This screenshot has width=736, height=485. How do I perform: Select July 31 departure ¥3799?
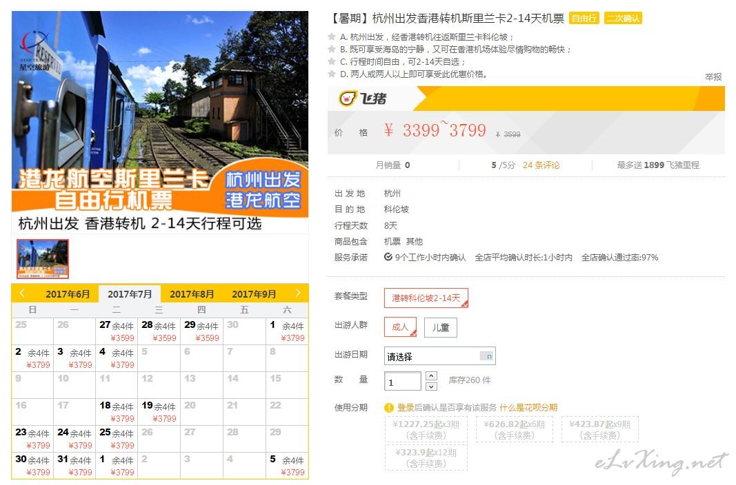74,466
